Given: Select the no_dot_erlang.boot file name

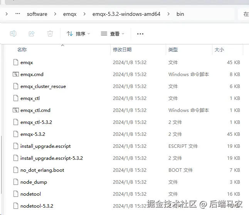Looking at the screenshot, I should coord(42,170).
